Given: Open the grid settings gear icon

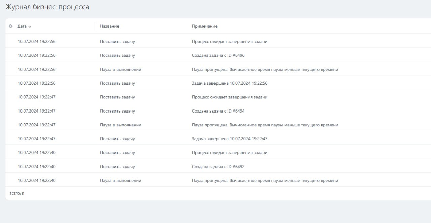Looking at the screenshot, I should click(10, 26).
